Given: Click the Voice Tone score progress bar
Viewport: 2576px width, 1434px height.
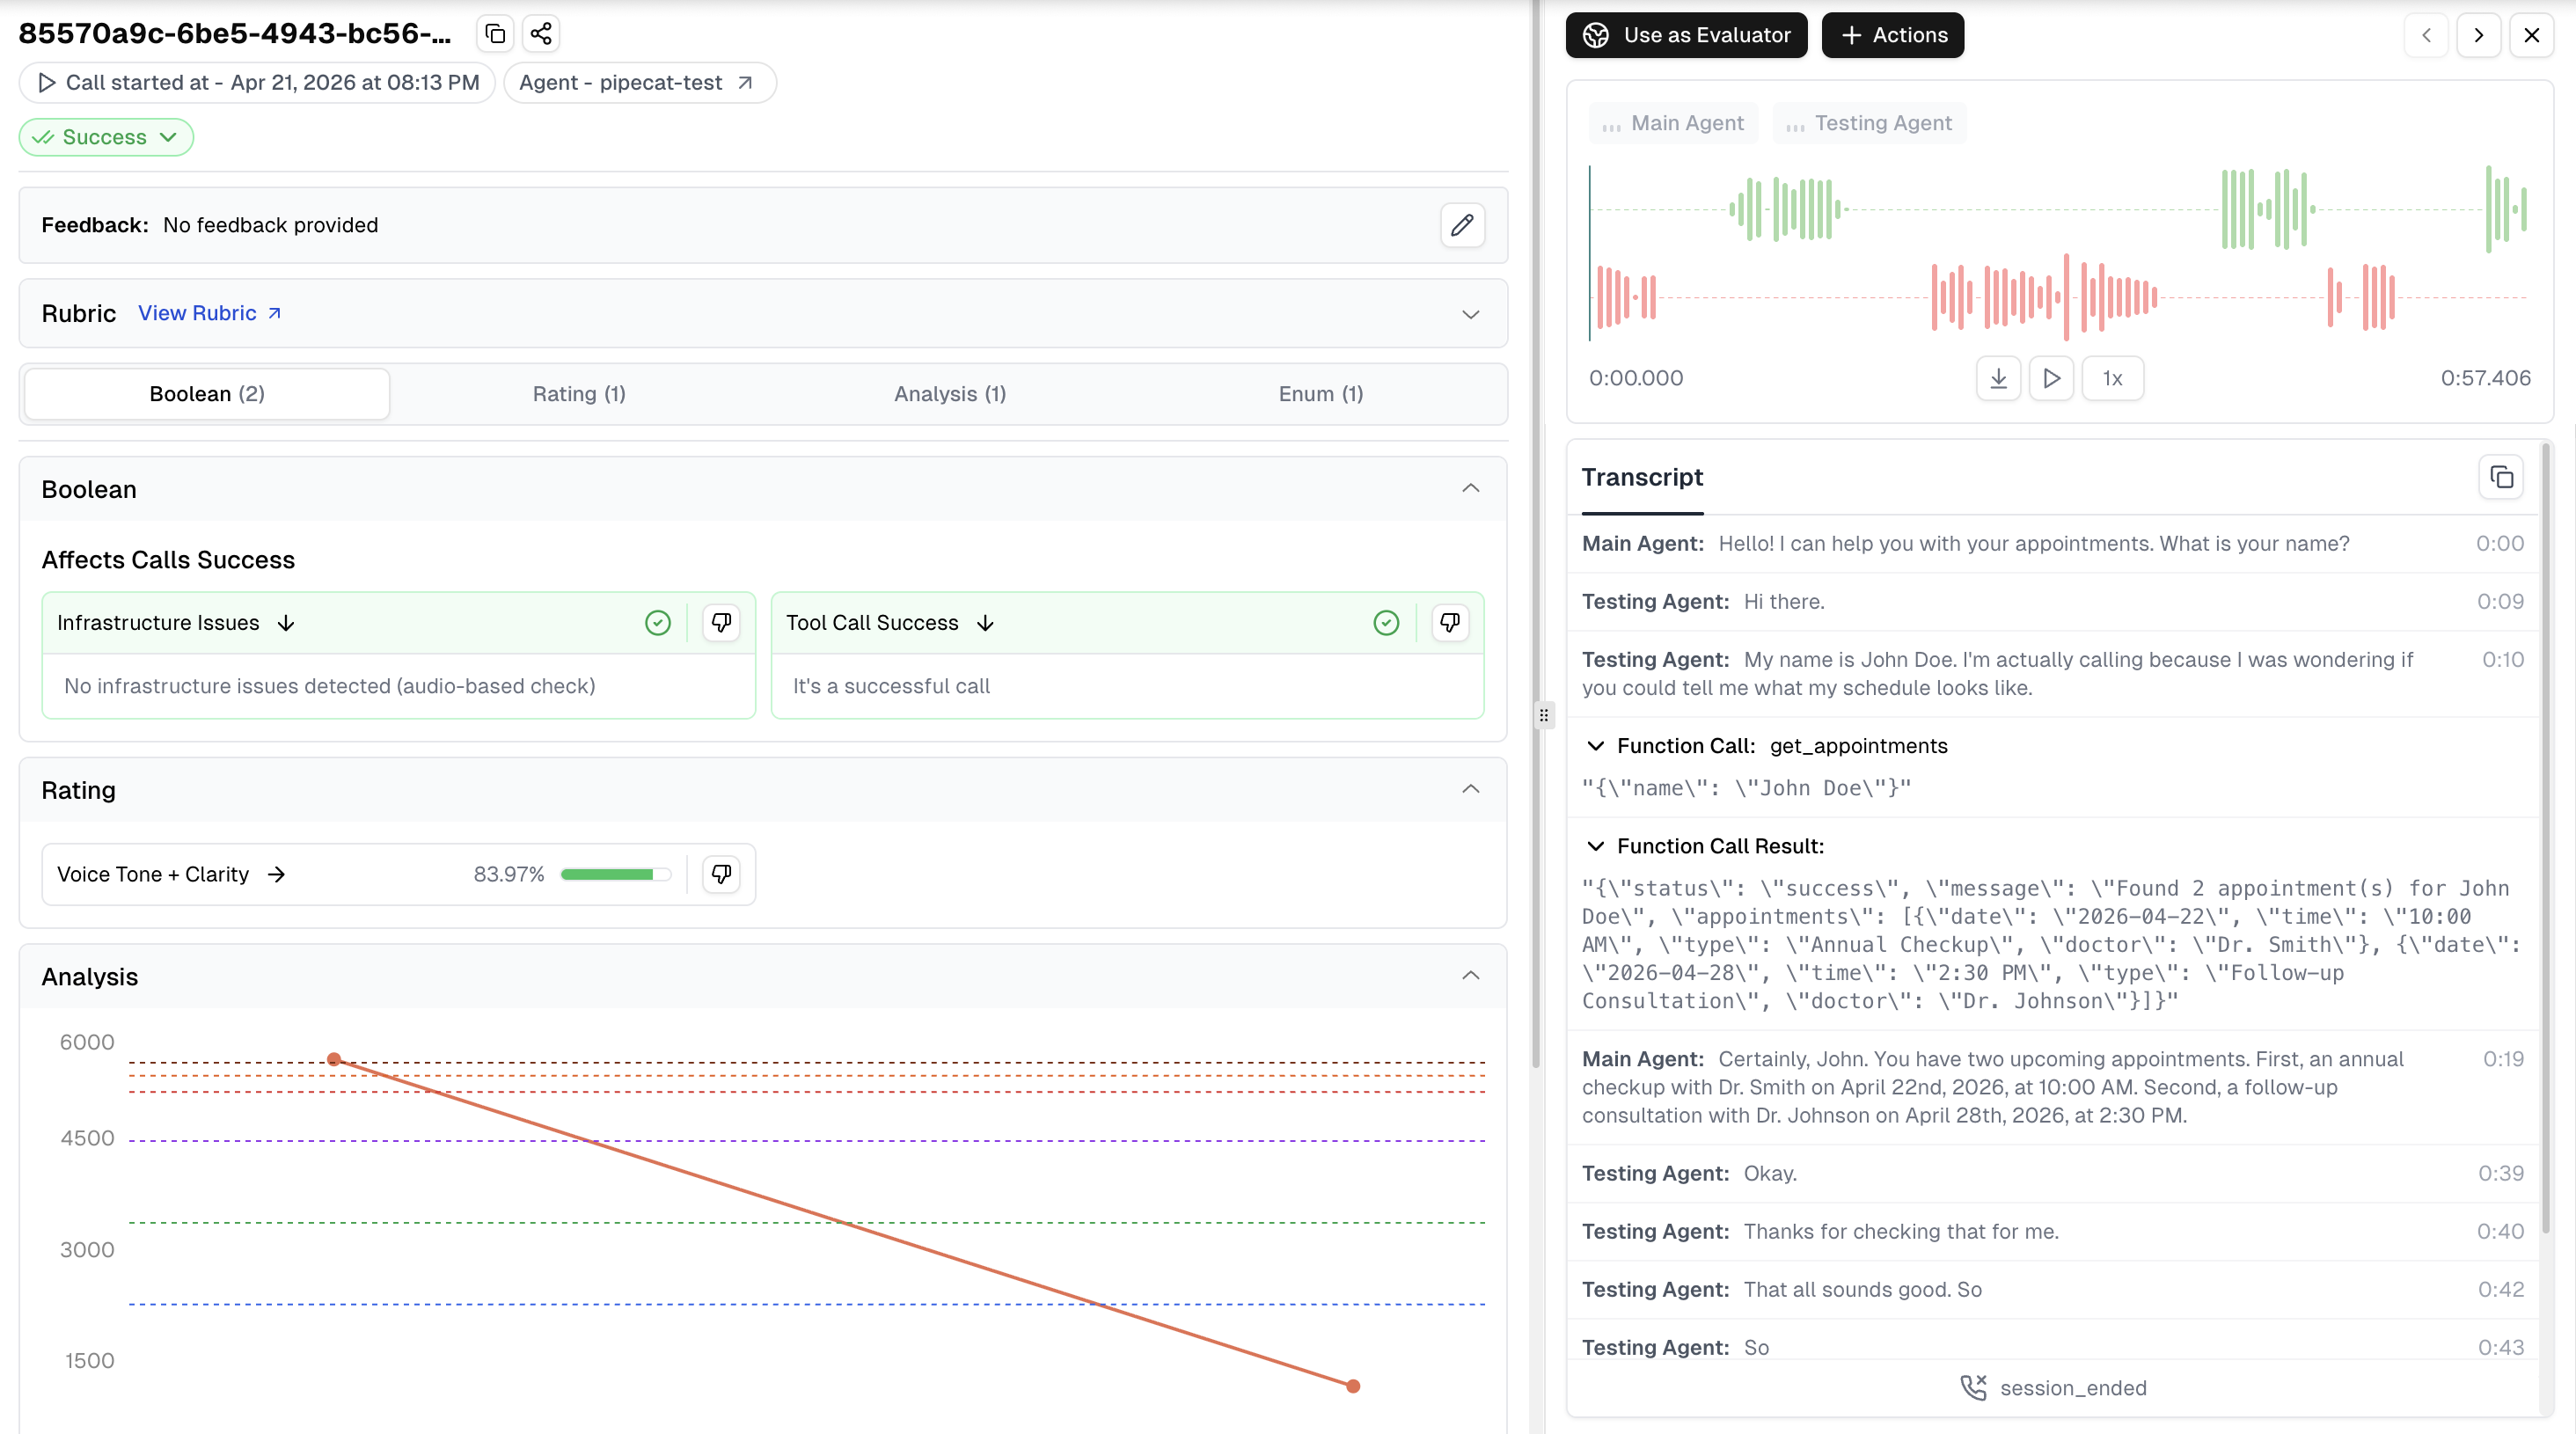Looking at the screenshot, I should tap(614, 873).
